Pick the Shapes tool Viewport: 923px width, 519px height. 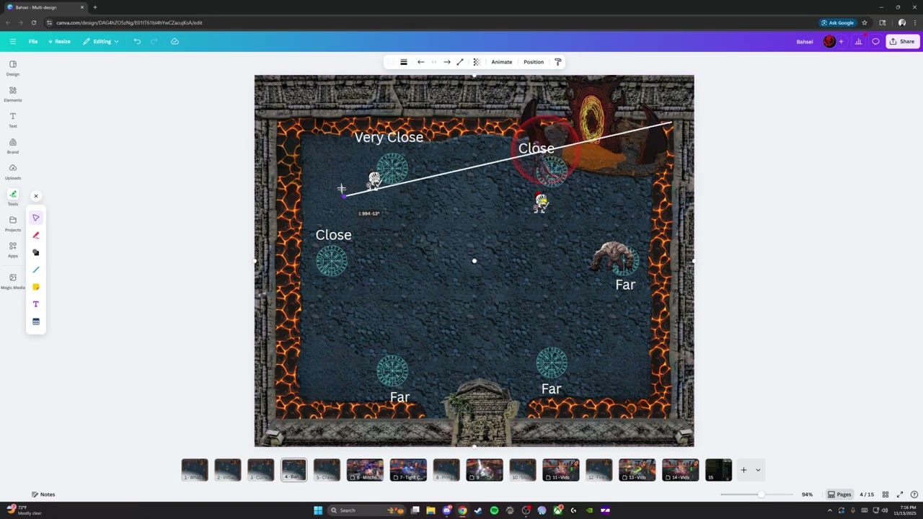36,252
